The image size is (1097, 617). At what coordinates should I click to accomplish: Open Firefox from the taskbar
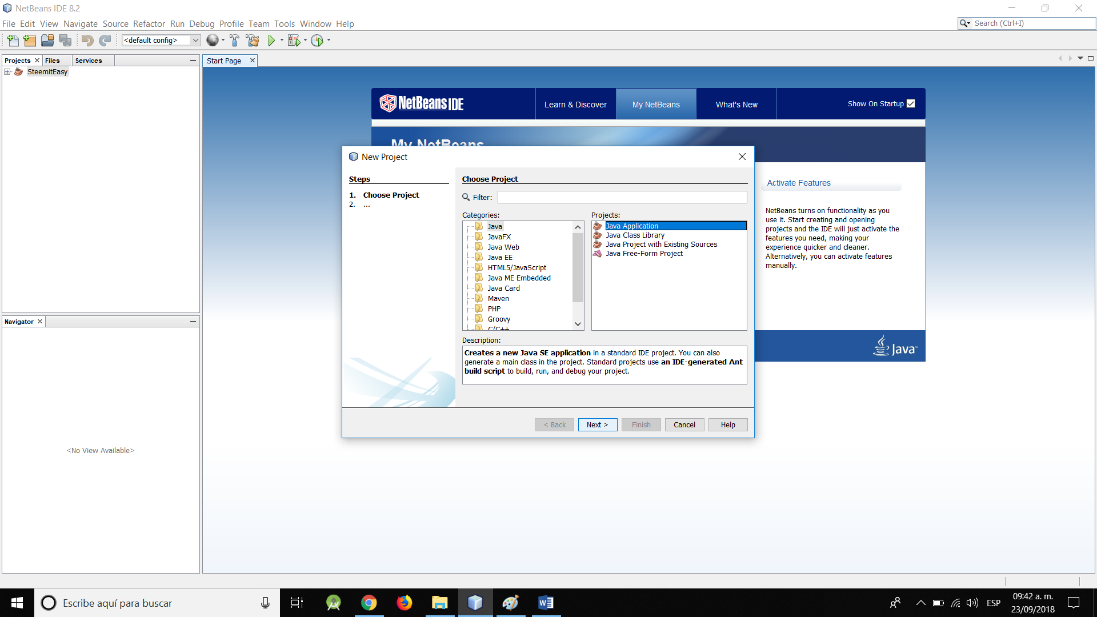(405, 603)
